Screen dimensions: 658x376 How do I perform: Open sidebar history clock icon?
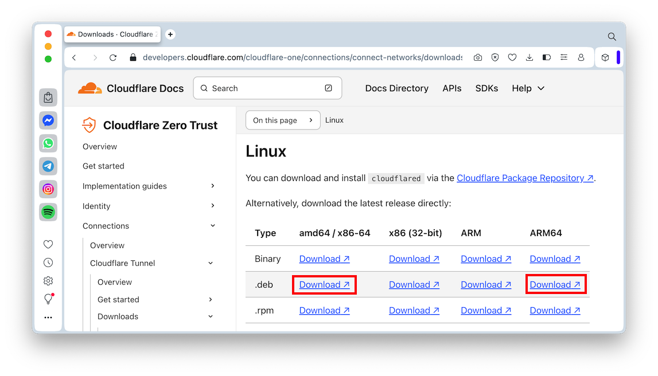click(48, 263)
